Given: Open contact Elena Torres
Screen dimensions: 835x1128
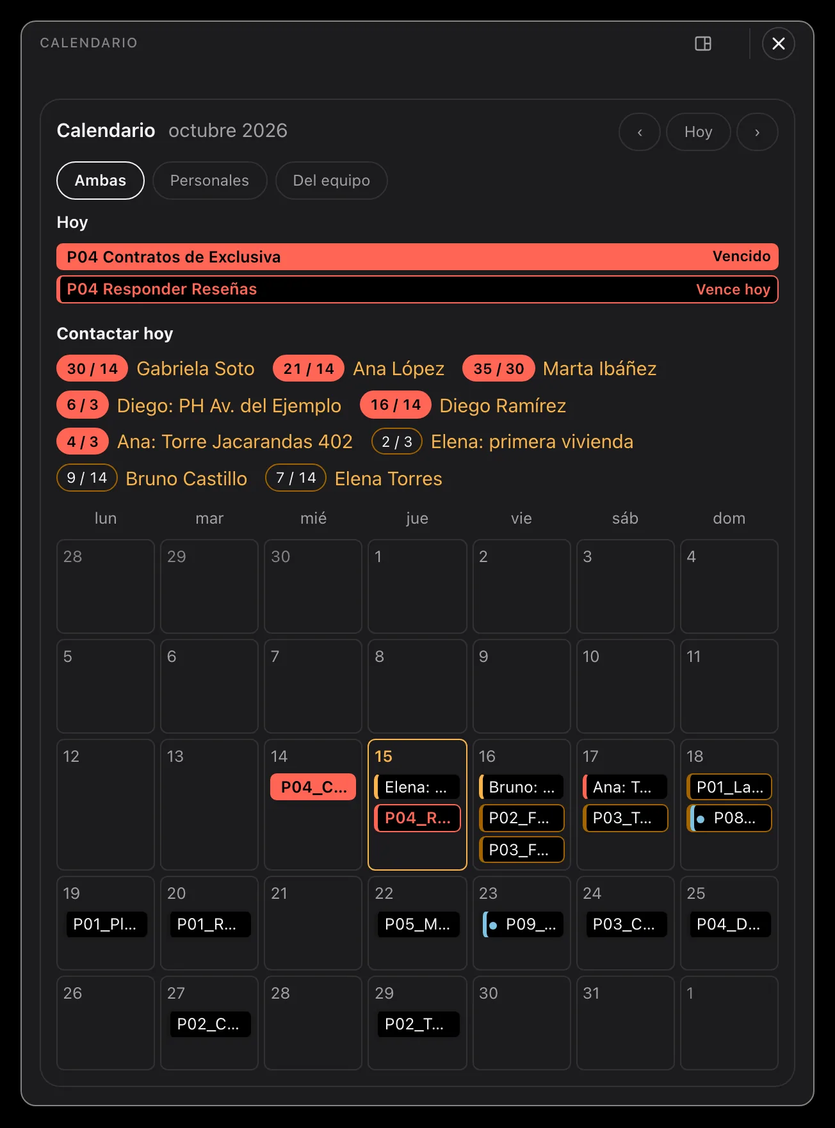Looking at the screenshot, I should (388, 479).
